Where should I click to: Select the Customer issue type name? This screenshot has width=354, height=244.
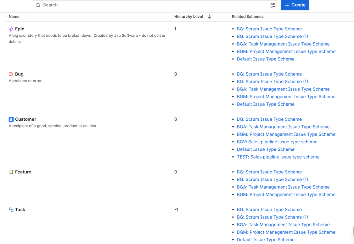(x=26, y=119)
